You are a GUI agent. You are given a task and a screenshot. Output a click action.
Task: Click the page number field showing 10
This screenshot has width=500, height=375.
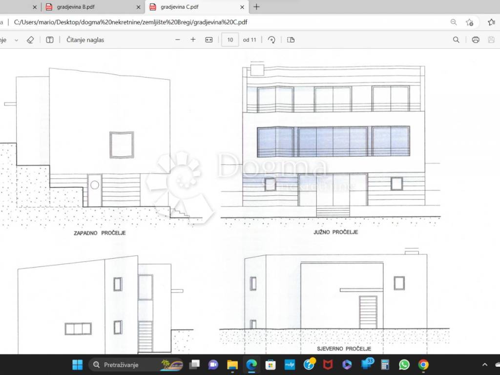click(230, 40)
